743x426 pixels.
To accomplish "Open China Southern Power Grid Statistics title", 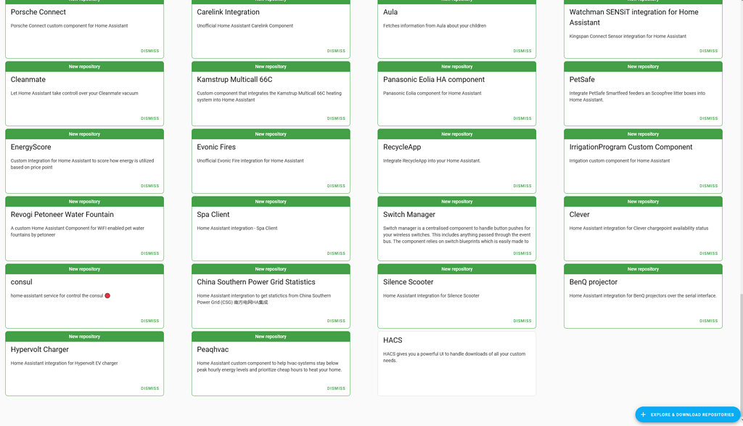I will click(x=256, y=282).
